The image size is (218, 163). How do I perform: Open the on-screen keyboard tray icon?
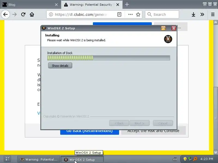[175, 159]
